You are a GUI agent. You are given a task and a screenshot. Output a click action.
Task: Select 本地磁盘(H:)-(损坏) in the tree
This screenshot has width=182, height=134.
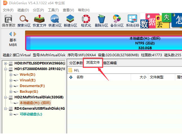tap(35, 103)
